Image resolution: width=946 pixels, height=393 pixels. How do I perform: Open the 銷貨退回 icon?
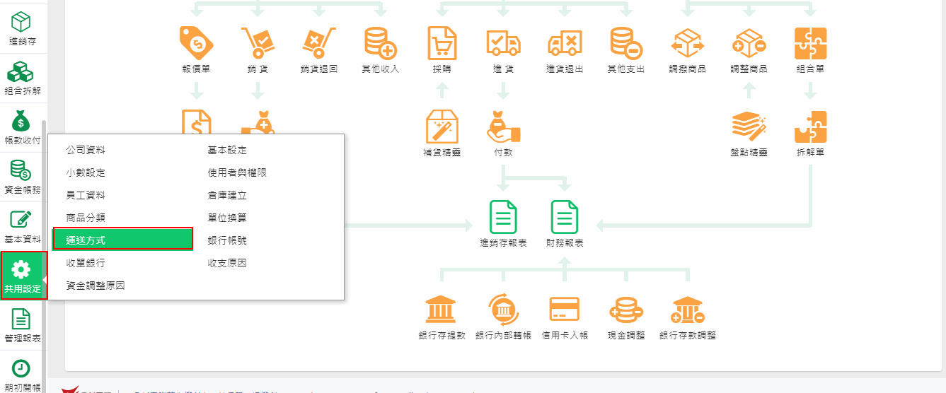click(318, 43)
